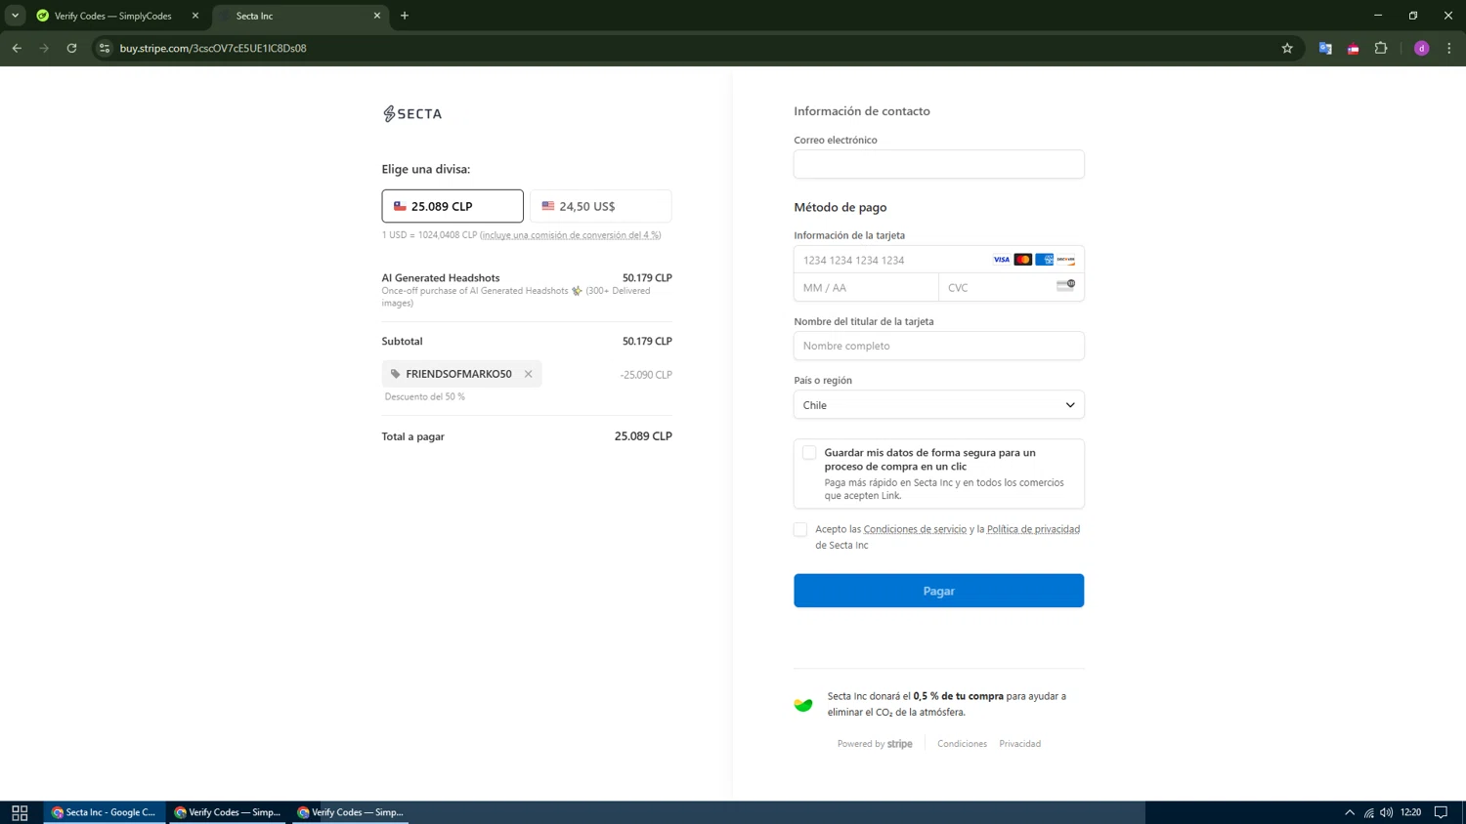
Task: Open the Condiciones de servicio link
Action: (915, 529)
